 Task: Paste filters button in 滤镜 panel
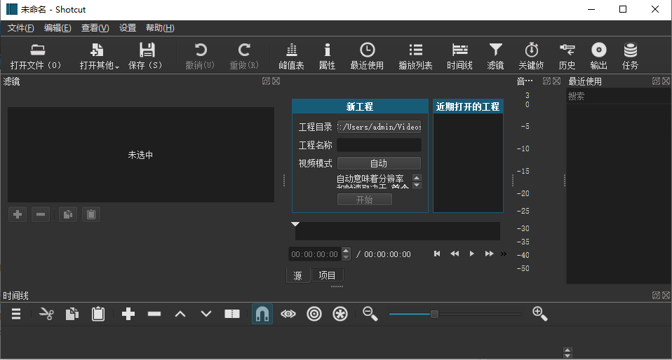[x=91, y=214]
